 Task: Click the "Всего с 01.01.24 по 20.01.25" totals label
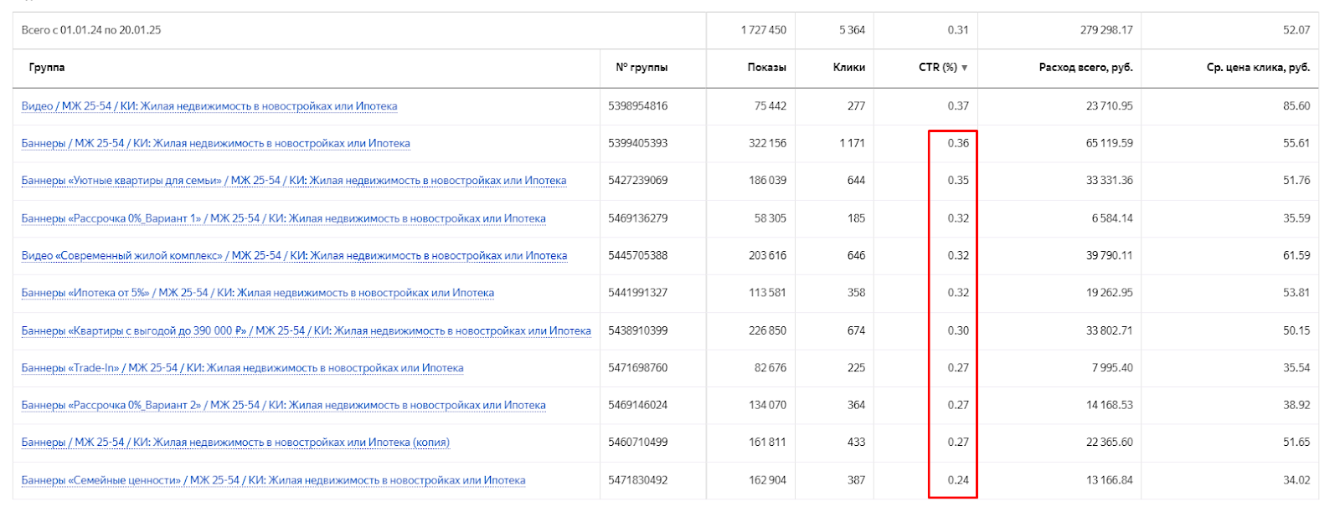(x=91, y=30)
